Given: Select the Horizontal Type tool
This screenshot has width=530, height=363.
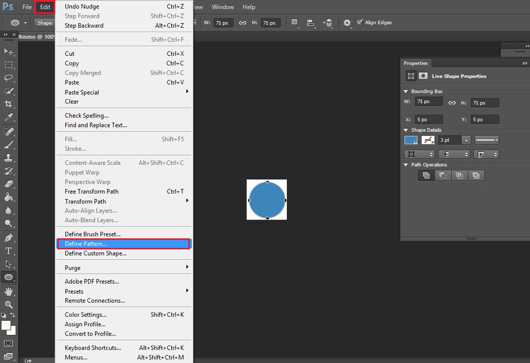Looking at the screenshot, I should 9,251.
